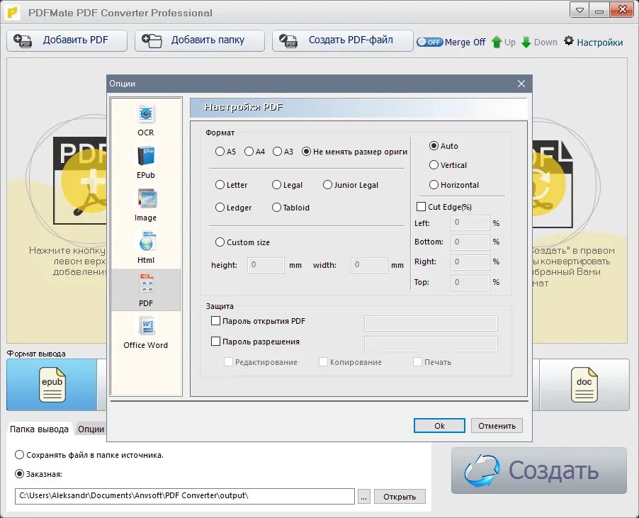Open the EPub options icon
Screen dimensions: 639x518
point(146,156)
